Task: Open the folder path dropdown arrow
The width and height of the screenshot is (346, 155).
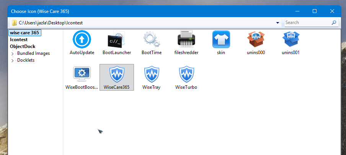Action: [x=278, y=23]
